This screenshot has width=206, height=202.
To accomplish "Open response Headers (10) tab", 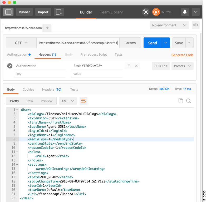I will [52, 90].
